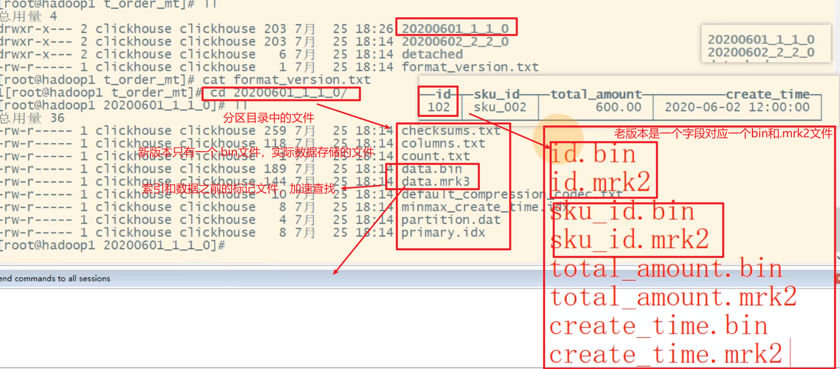Click format_version.txt in the directory listing row

point(470,67)
